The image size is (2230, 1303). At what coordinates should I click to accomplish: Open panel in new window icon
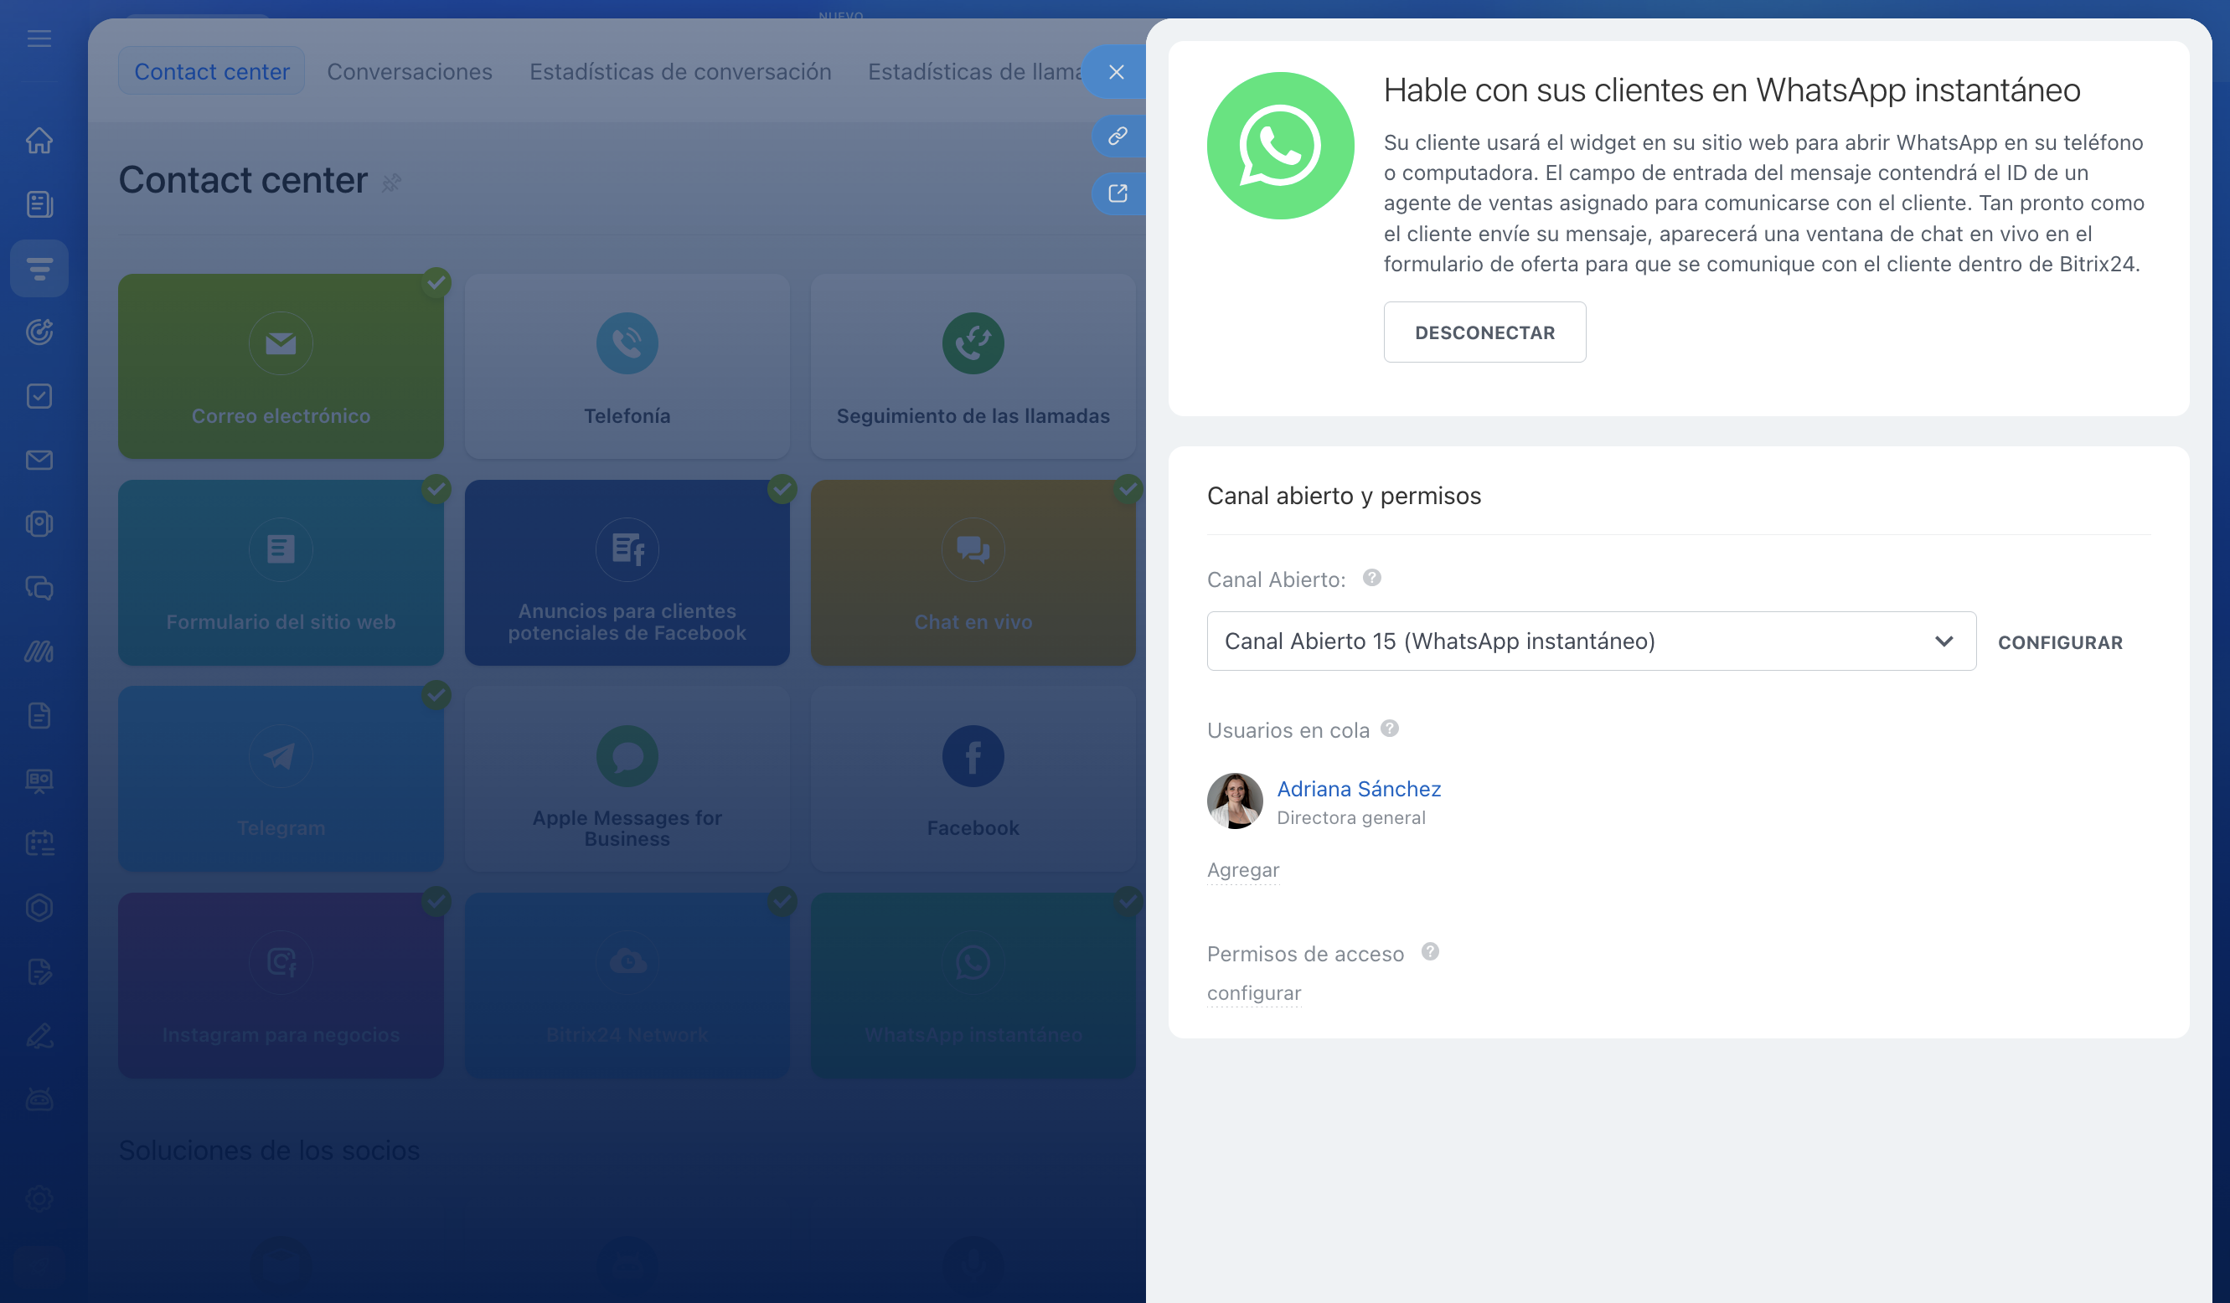pos(1118,193)
